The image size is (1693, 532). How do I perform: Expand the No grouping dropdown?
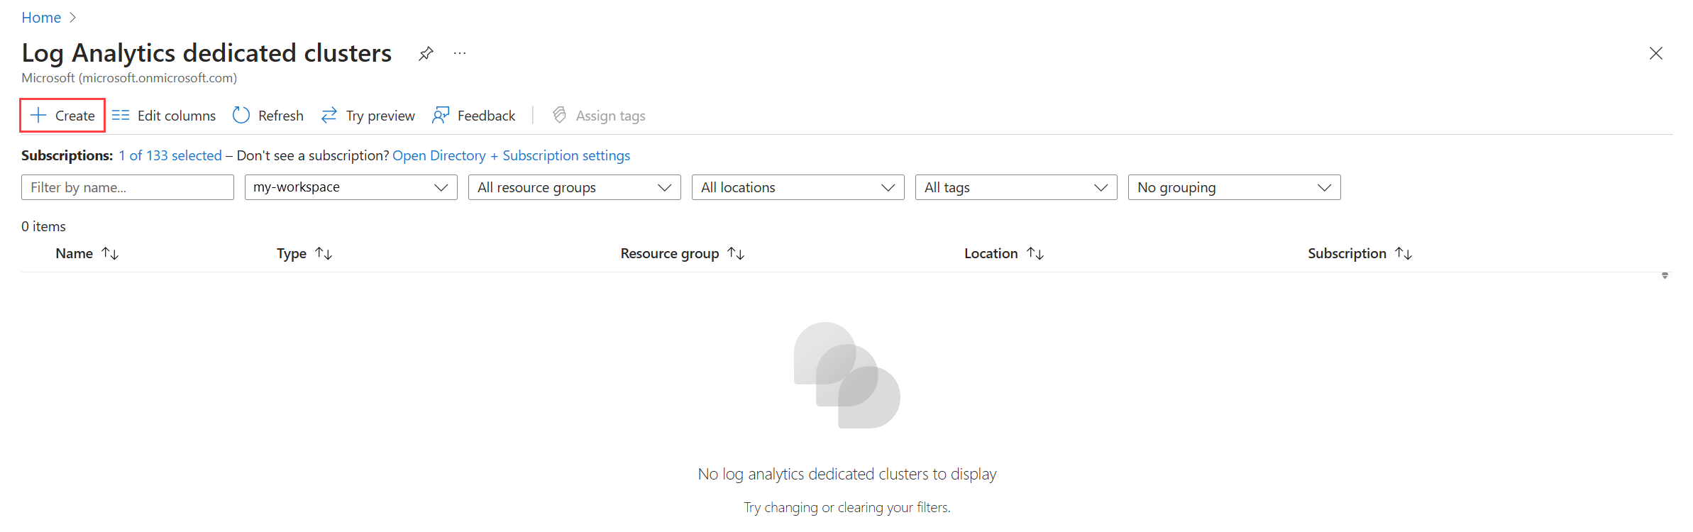click(x=1233, y=187)
